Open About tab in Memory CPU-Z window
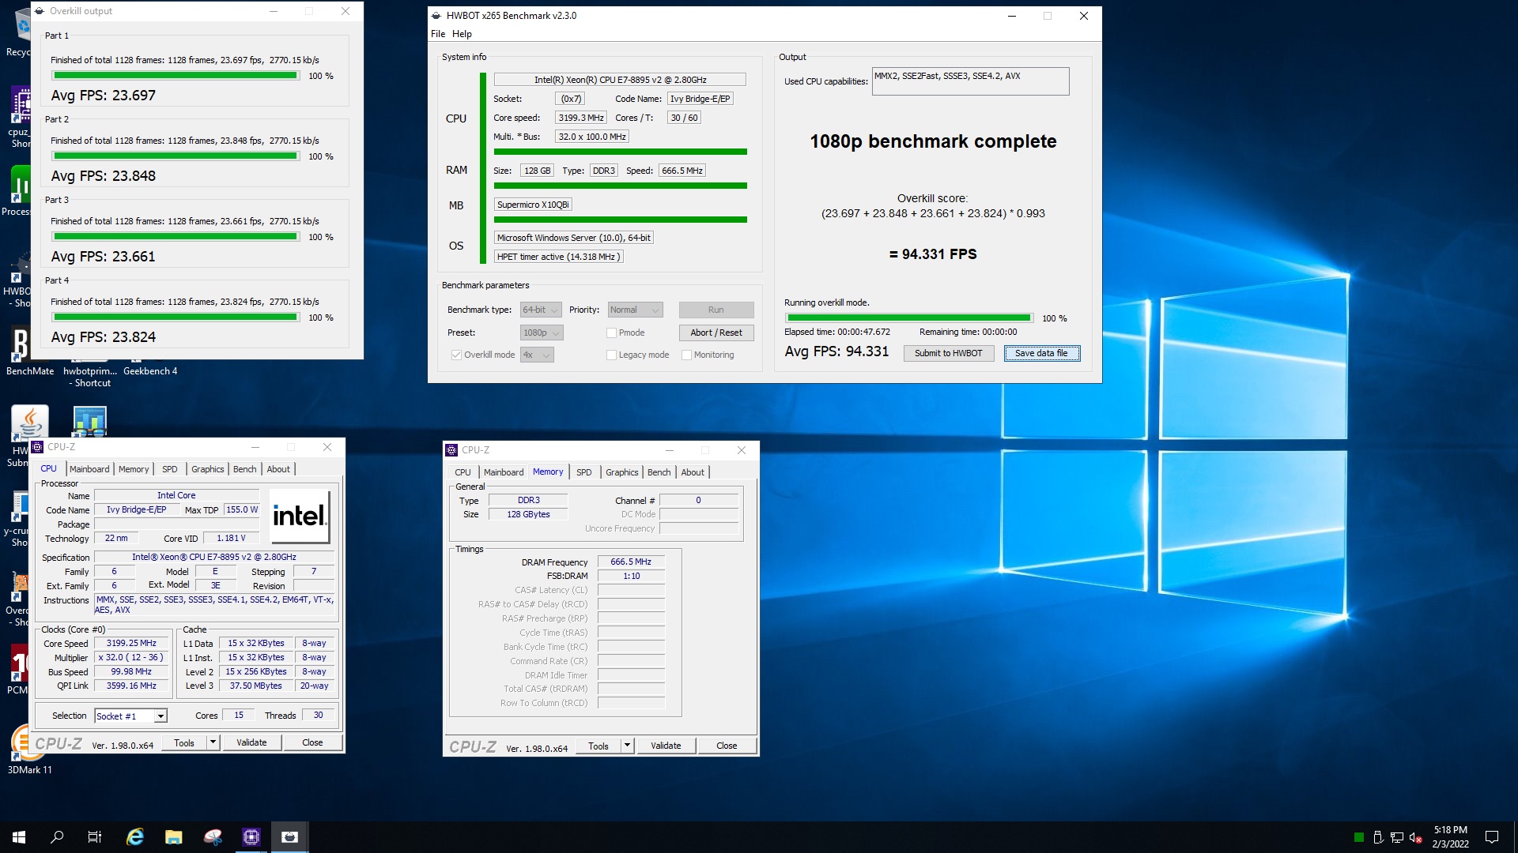This screenshot has height=853, width=1518. coord(693,472)
